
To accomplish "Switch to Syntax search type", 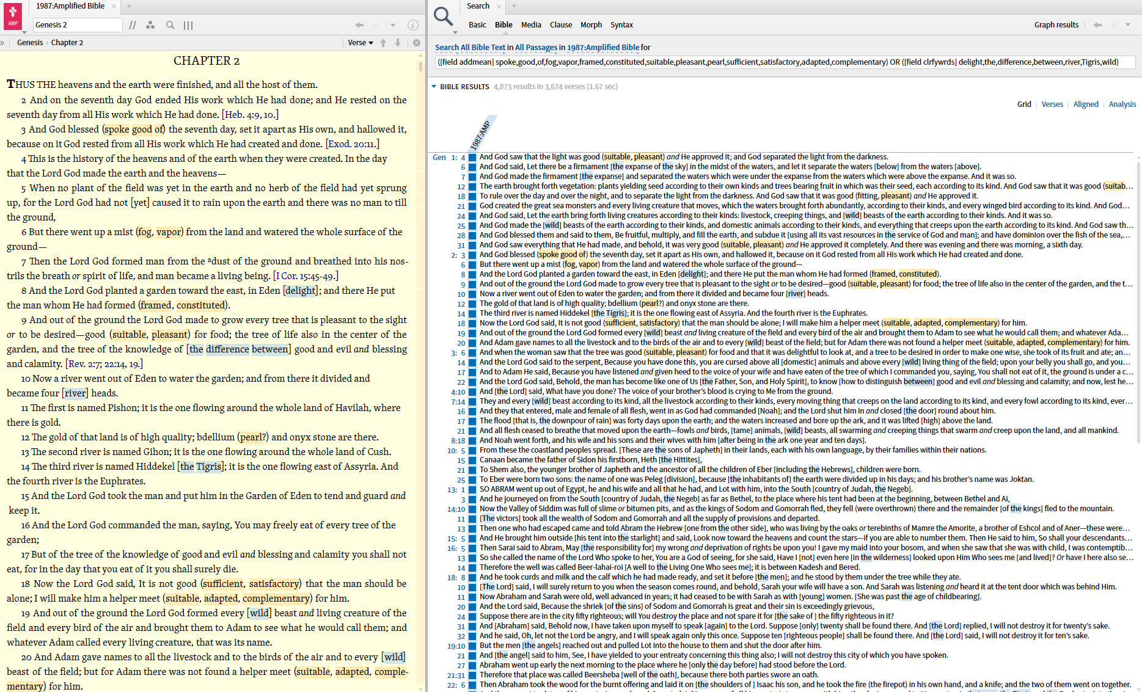I will click(621, 25).
